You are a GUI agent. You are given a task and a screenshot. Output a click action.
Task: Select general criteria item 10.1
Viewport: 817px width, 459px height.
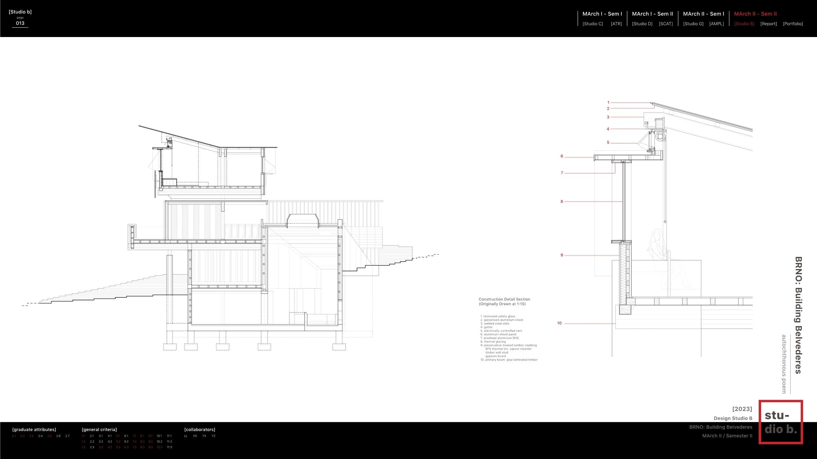pos(159,436)
